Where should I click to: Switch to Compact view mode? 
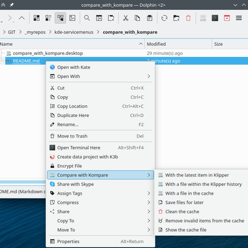[48, 18]
